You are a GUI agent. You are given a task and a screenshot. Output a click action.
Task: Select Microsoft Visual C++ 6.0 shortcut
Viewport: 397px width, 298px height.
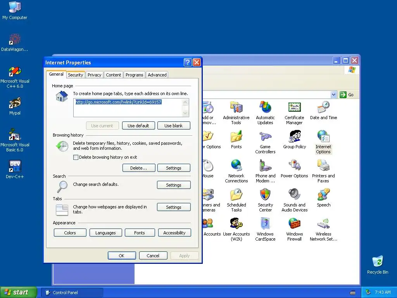[15, 77]
